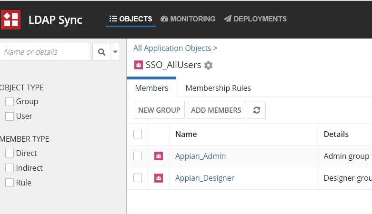This screenshot has width=372, height=214.
Task: Open search options dropdown arrow
Action: coord(115,52)
